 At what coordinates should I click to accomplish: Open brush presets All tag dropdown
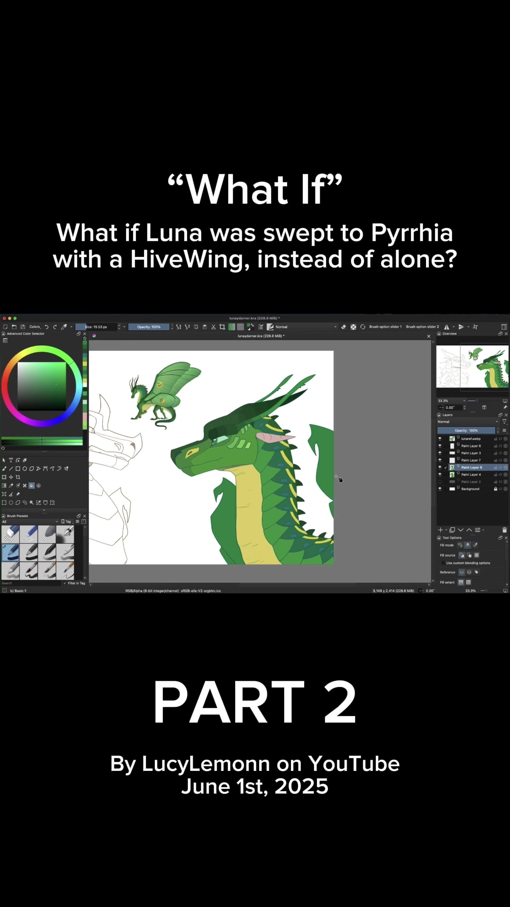[x=30, y=522]
